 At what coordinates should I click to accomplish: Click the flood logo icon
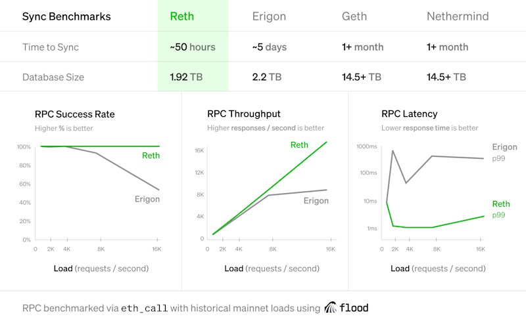[331, 307]
